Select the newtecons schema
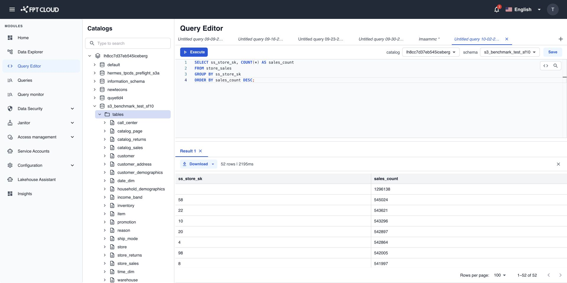The image size is (567, 283). click(x=117, y=90)
